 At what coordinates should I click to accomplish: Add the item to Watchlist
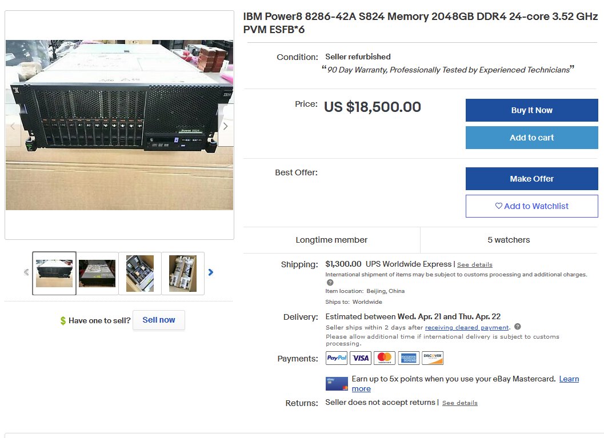click(x=531, y=206)
